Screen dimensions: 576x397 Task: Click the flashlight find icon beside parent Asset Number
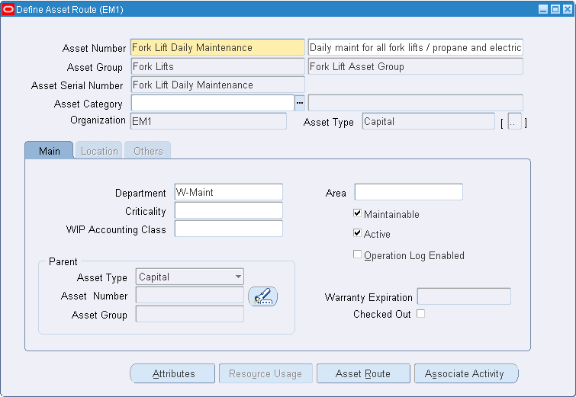coord(262,296)
